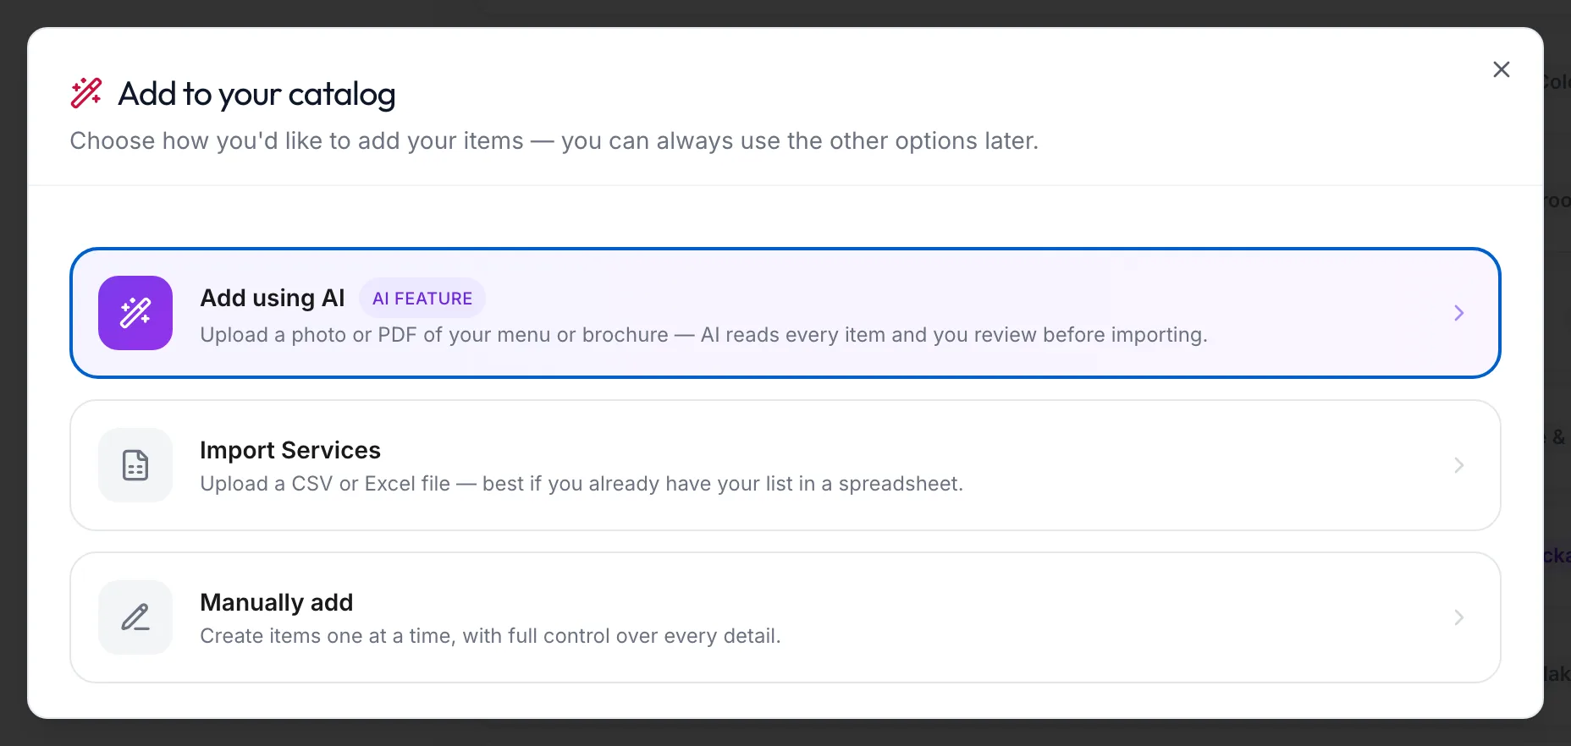Click the 'Choose how you'd like to add' subtitle
This screenshot has height=746, width=1571.
[x=554, y=140]
